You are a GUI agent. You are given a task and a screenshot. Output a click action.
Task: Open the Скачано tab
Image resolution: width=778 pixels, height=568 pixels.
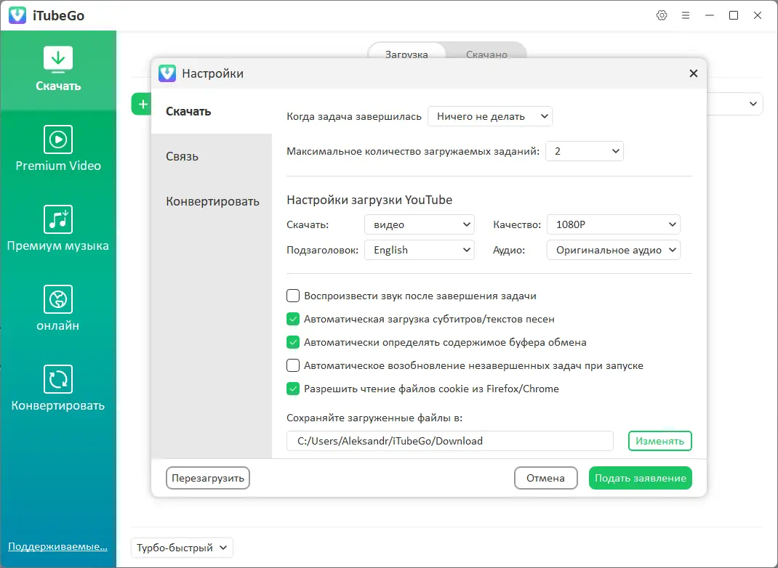[486, 53]
